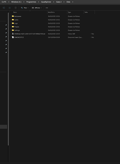This screenshot has width=120, height=164.
Task: Click the 29/12/2024 date of DIAGNOSTICS
Action: 54,37
